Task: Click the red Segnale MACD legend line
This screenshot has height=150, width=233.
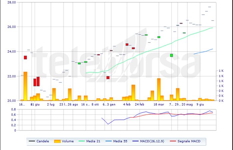Action: click(173, 141)
